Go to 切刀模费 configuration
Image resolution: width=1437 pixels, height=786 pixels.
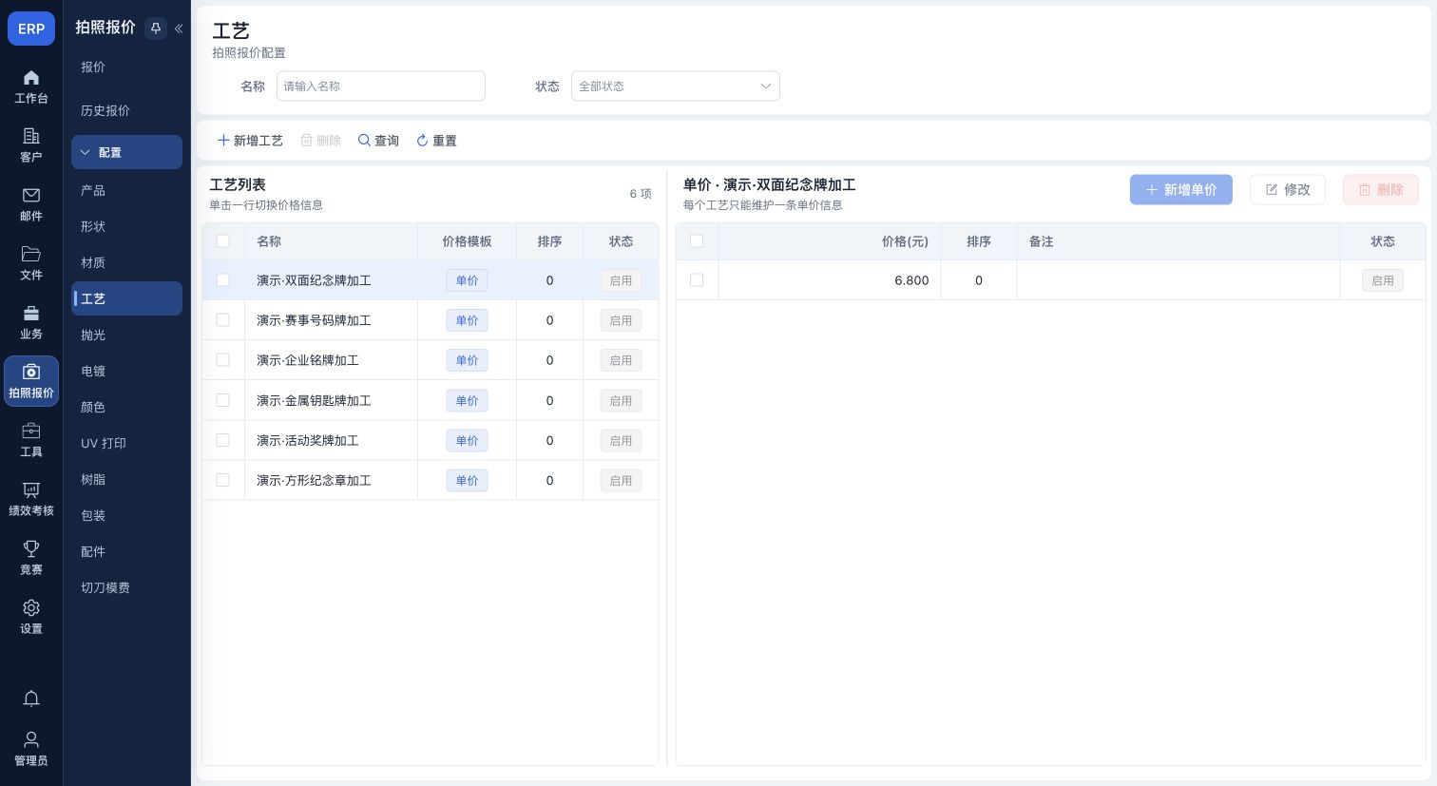(126, 588)
